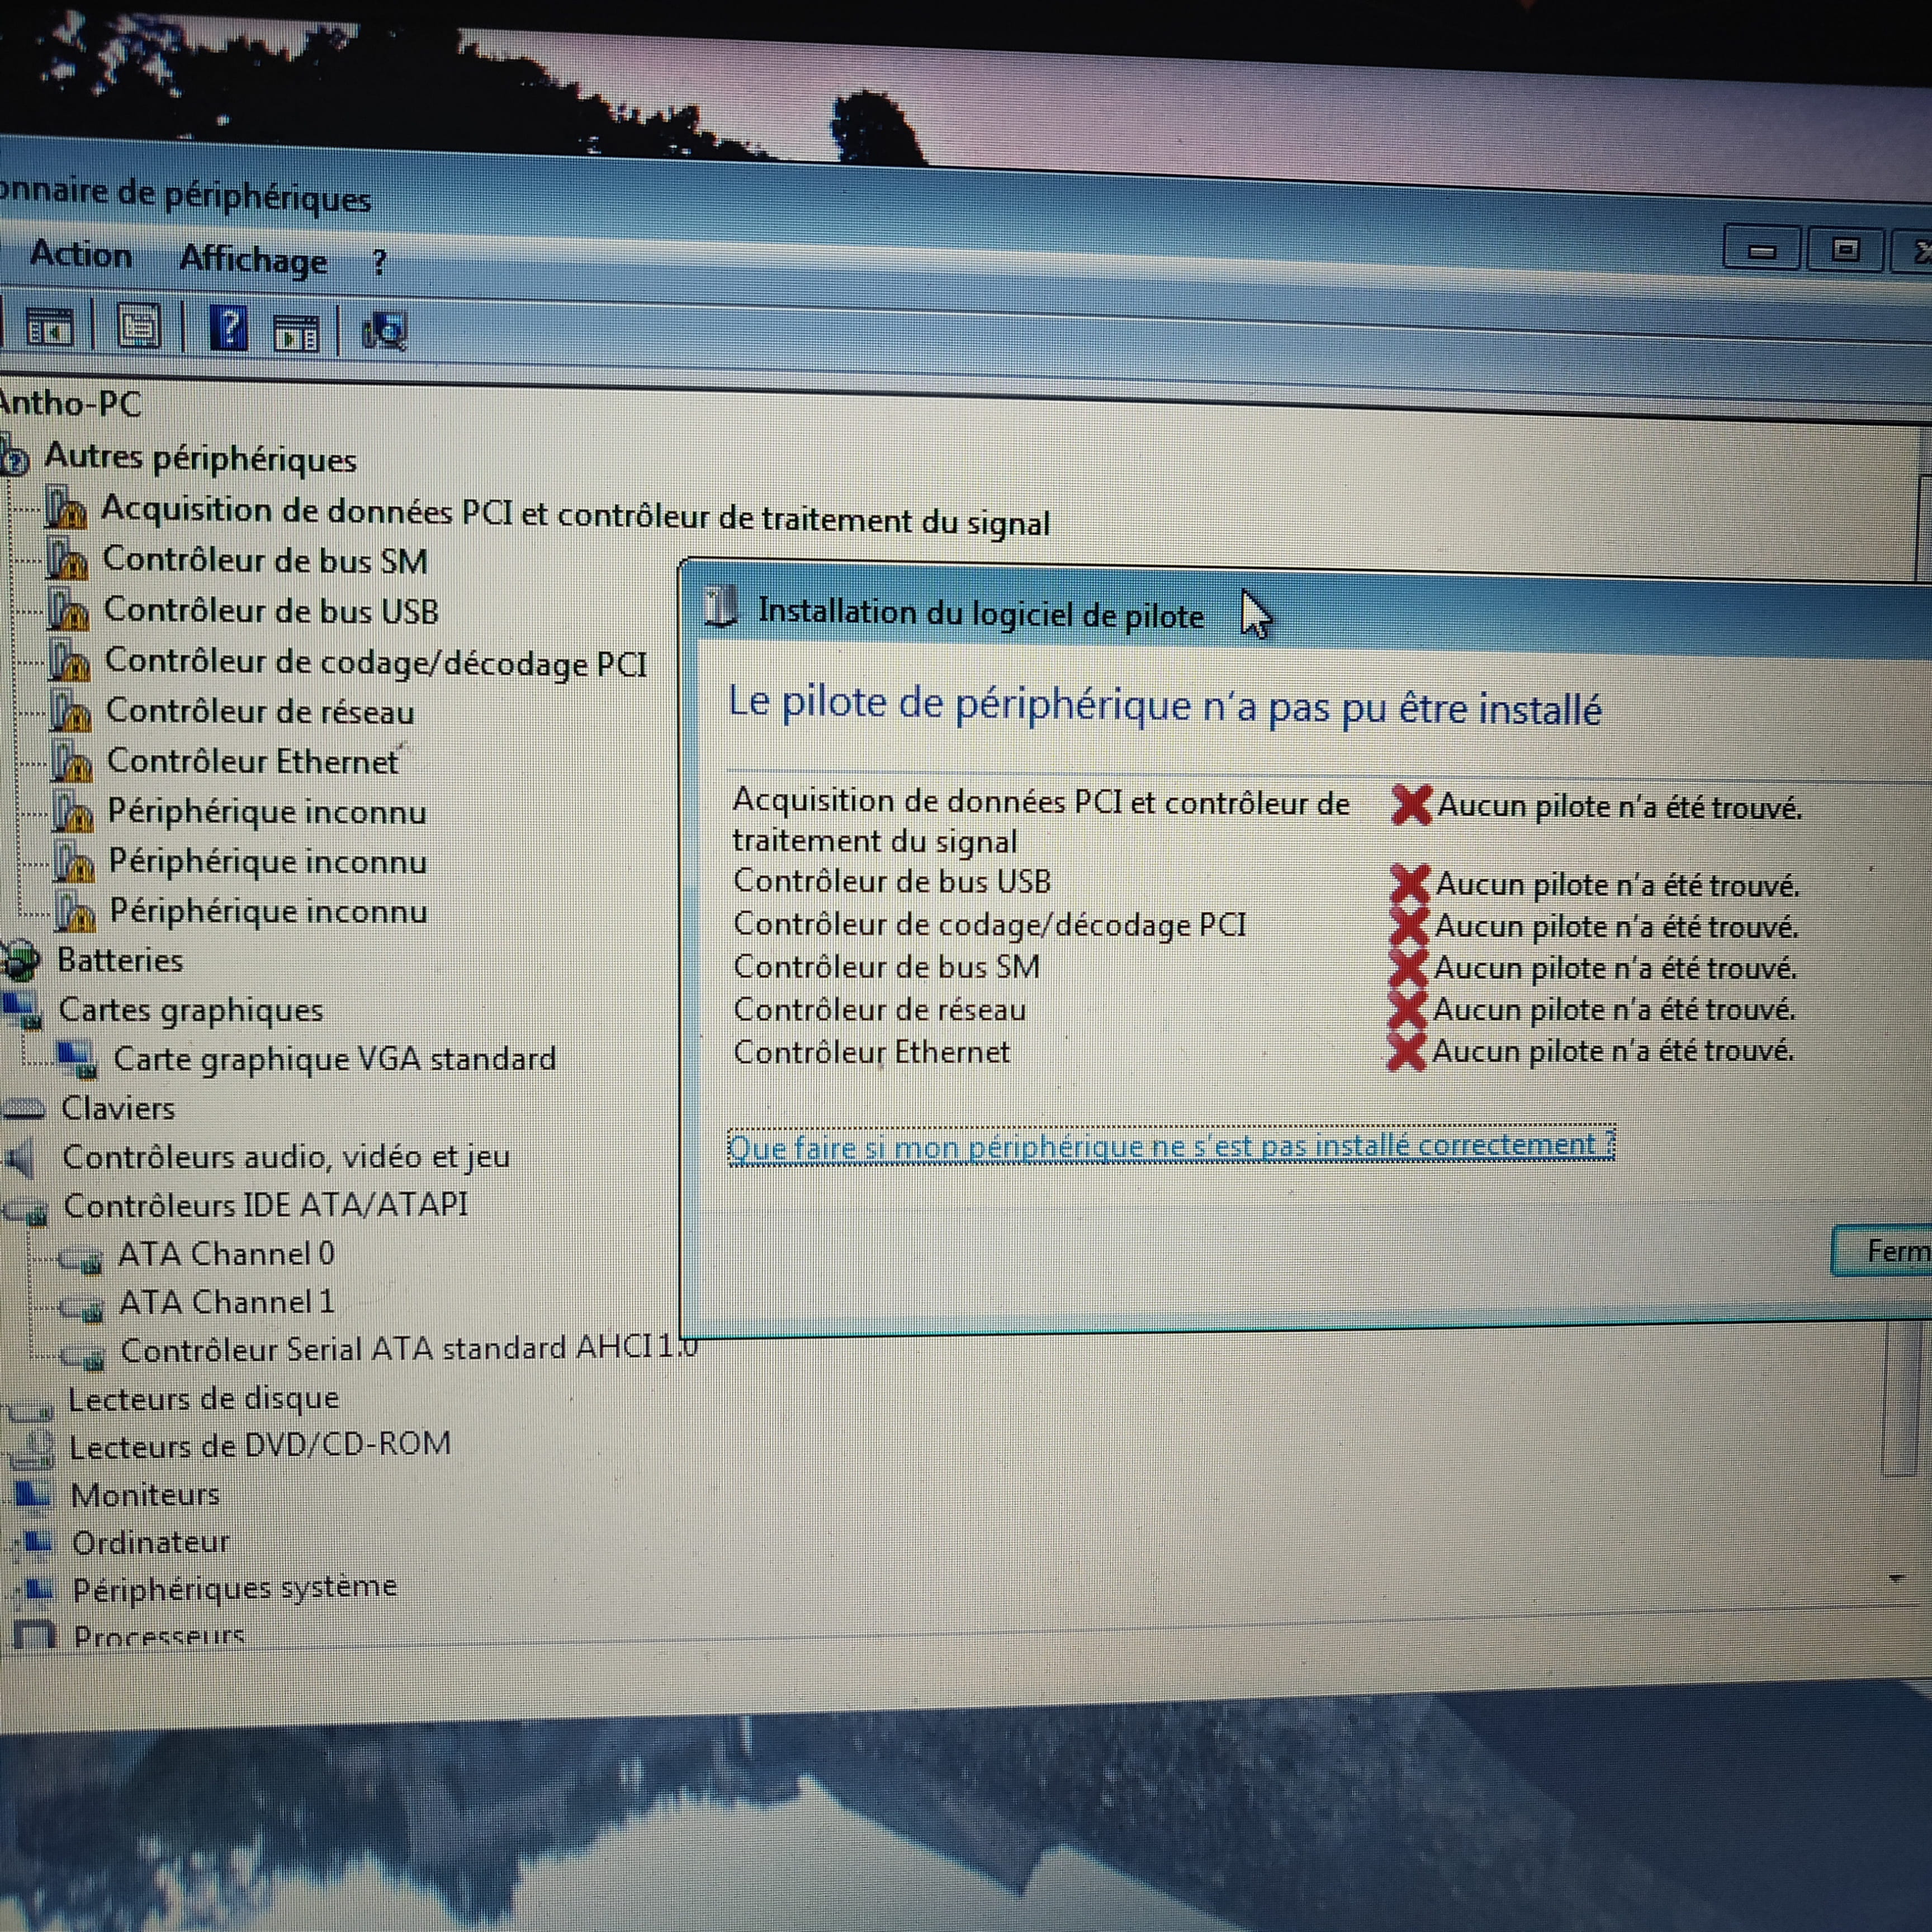Open the Action menu

click(x=81, y=255)
